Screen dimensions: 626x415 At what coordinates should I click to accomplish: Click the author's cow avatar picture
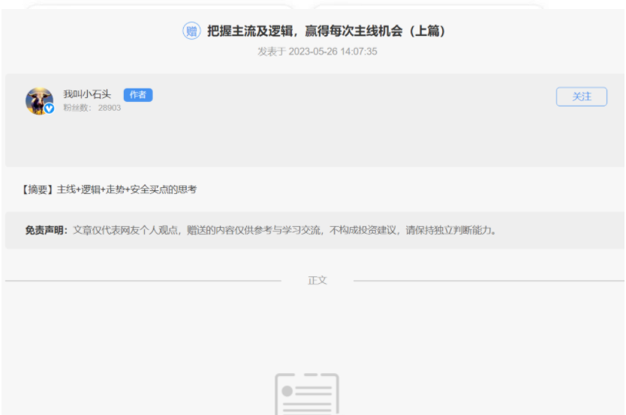(38, 100)
